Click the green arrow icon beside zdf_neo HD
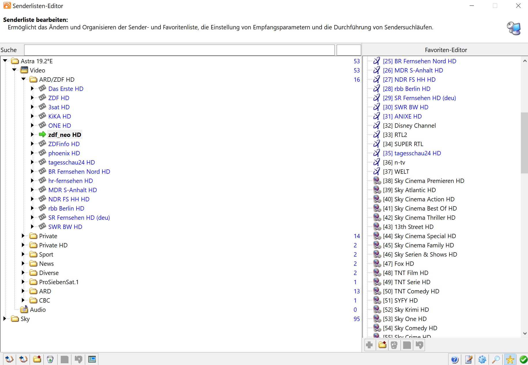 [x=42, y=134]
